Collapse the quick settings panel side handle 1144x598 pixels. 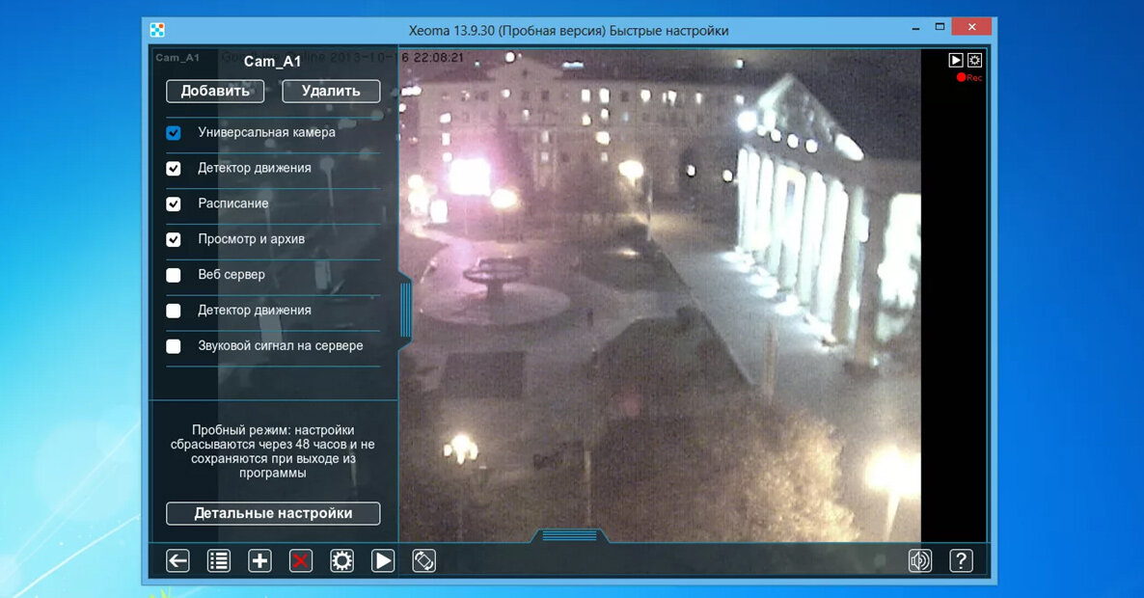[406, 311]
